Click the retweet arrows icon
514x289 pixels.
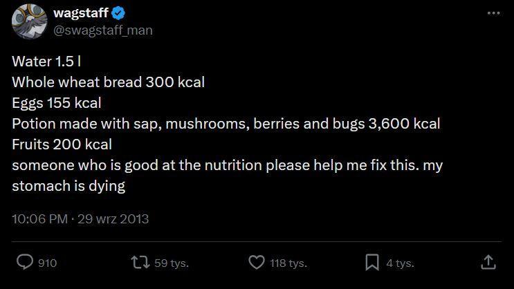(x=139, y=263)
